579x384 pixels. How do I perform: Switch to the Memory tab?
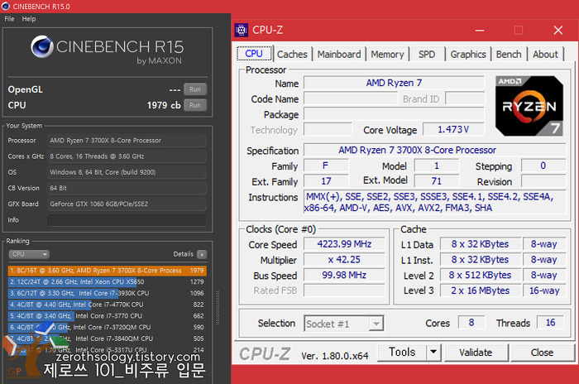tap(387, 55)
